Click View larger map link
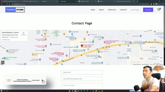165x92 pixels. pos(6,40)
